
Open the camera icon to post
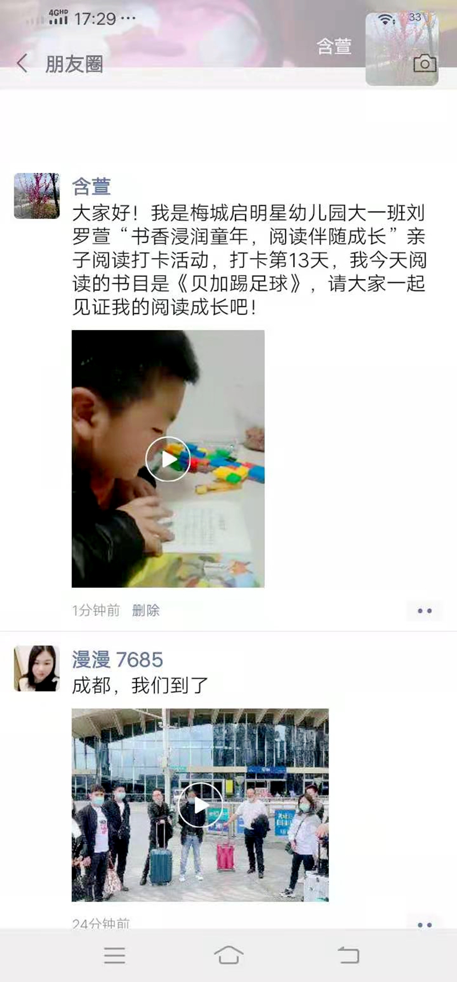[x=424, y=64]
